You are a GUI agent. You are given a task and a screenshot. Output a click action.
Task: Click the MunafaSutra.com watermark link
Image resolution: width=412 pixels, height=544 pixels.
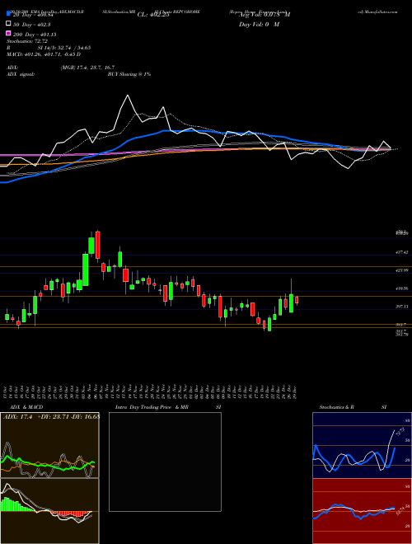[x=381, y=12]
